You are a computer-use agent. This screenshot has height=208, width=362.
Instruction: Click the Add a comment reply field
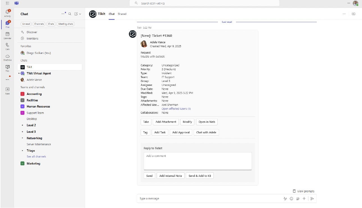click(x=197, y=161)
